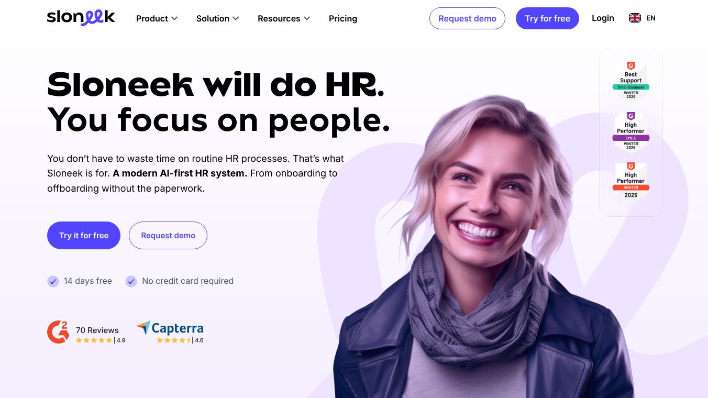Click the 14 days free checkmark icon
Image resolution: width=708 pixels, height=398 pixels.
tap(53, 281)
